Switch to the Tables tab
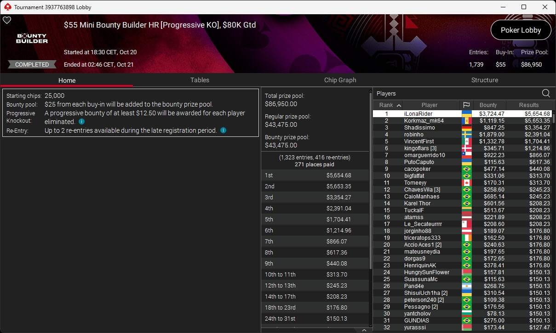Viewport: 556px width, 333px height. pyautogui.click(x=200, y=80)
